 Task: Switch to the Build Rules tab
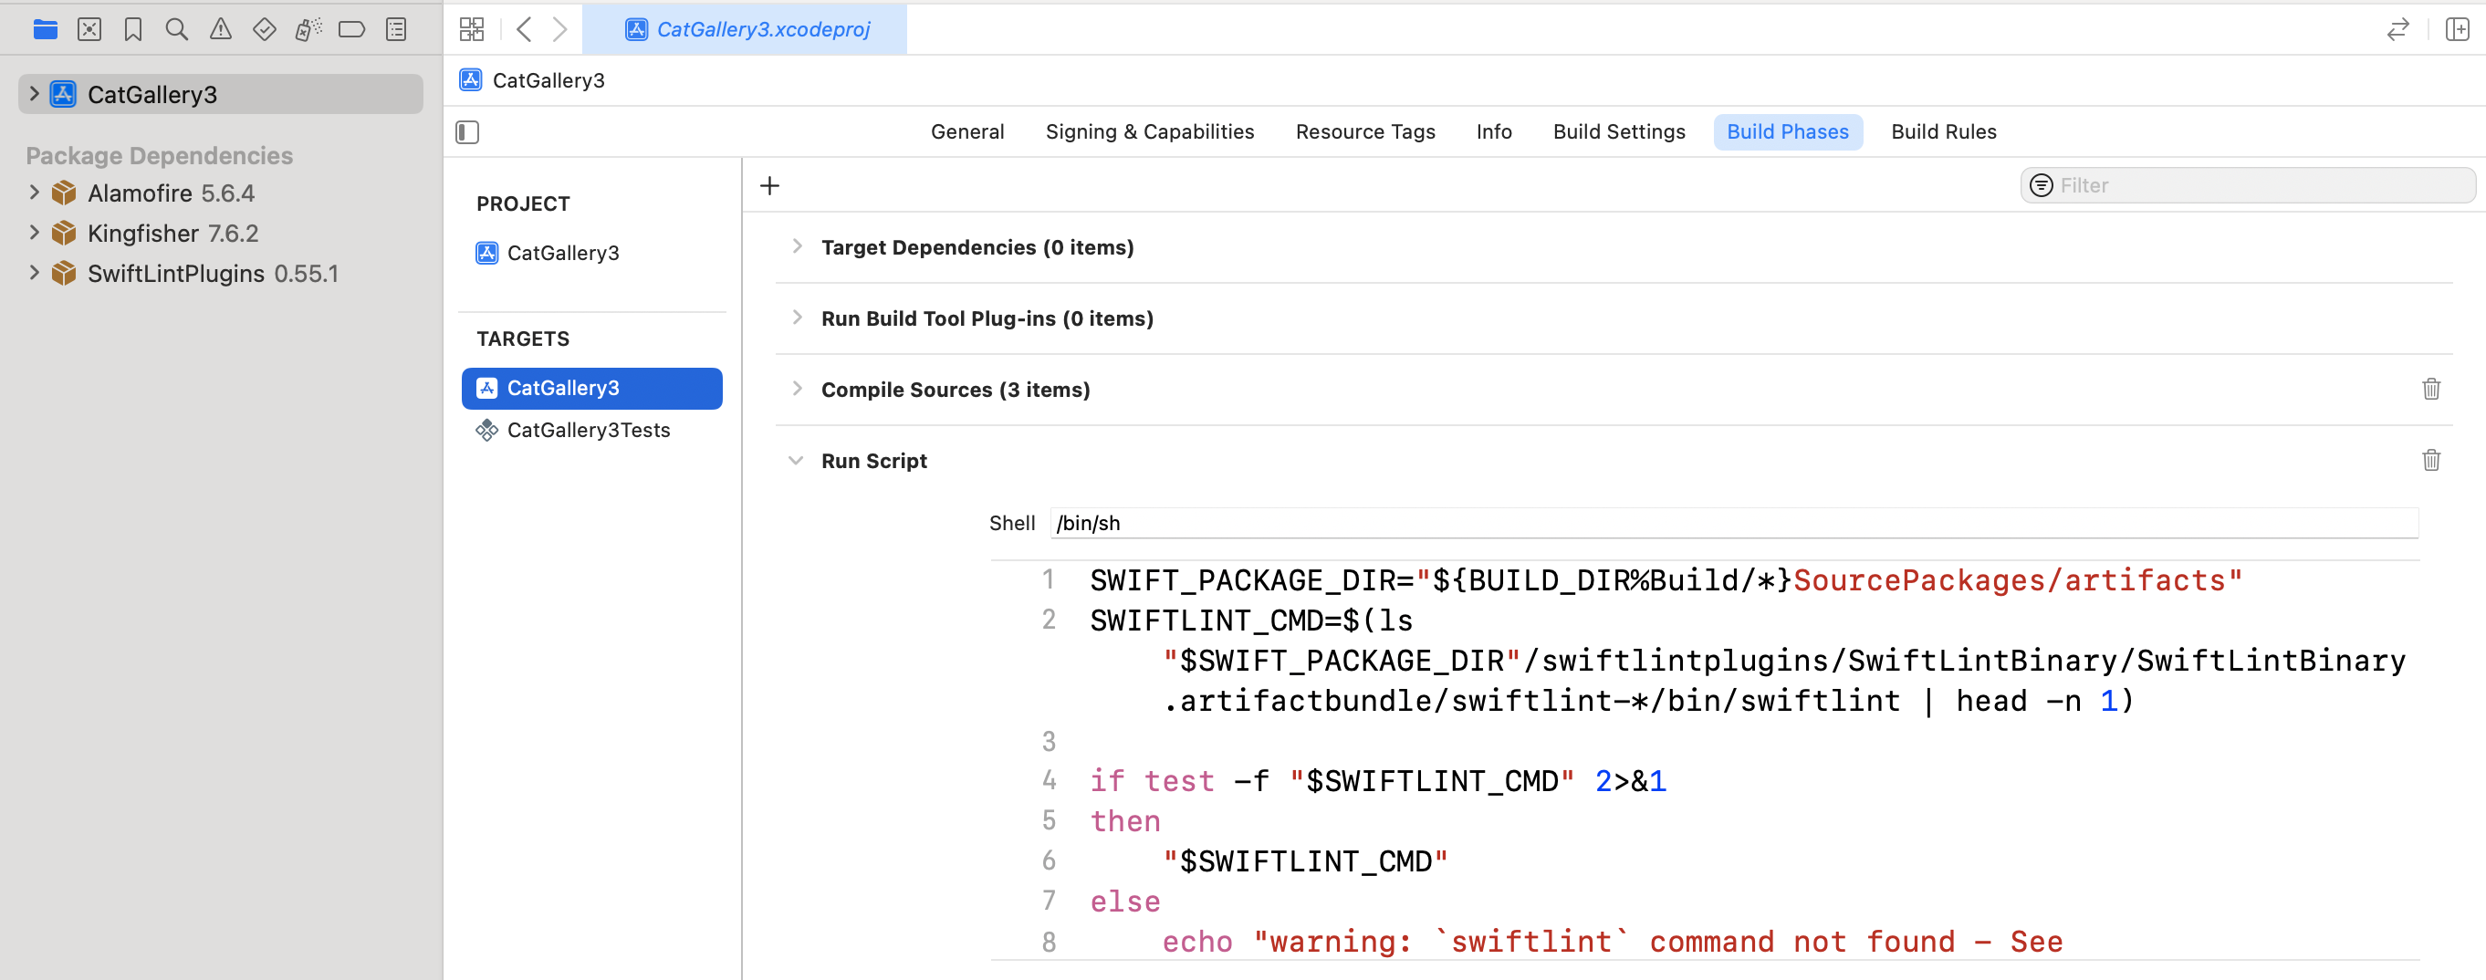tap(1944, 132)
